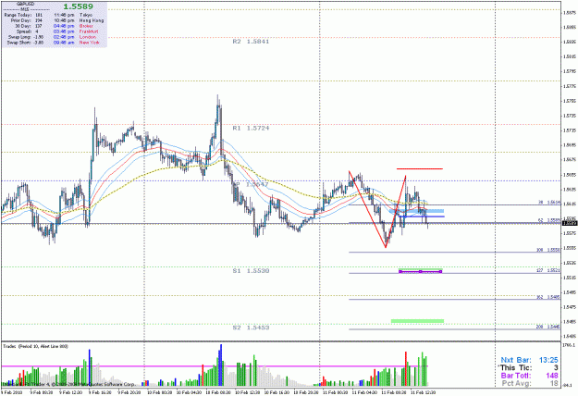Click the green 1.5589 price readout
Viewport: 578px width, 396px height.
79,6
